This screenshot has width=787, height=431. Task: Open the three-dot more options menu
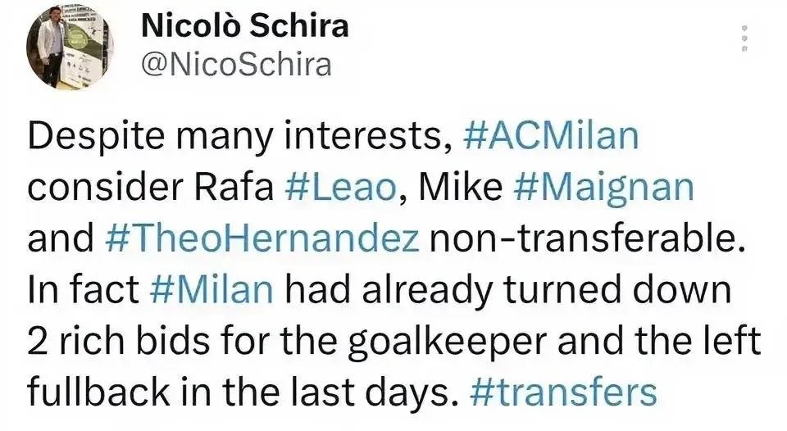(x=745, y=38)
